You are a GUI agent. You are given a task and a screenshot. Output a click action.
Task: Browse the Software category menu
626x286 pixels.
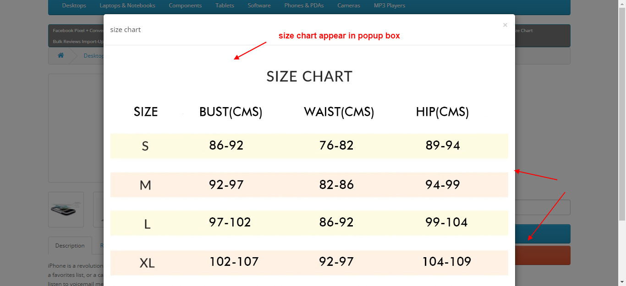pyautogui.click(x=259, y=5)
